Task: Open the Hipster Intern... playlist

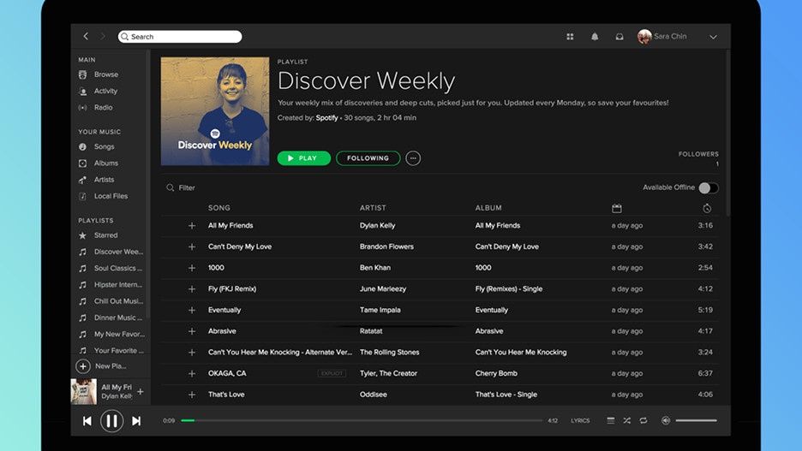Action: pos(117,284)
